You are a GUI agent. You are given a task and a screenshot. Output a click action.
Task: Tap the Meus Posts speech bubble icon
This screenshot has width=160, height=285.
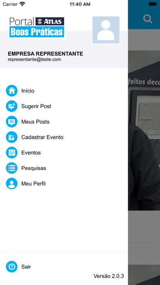tap(12, 122)
